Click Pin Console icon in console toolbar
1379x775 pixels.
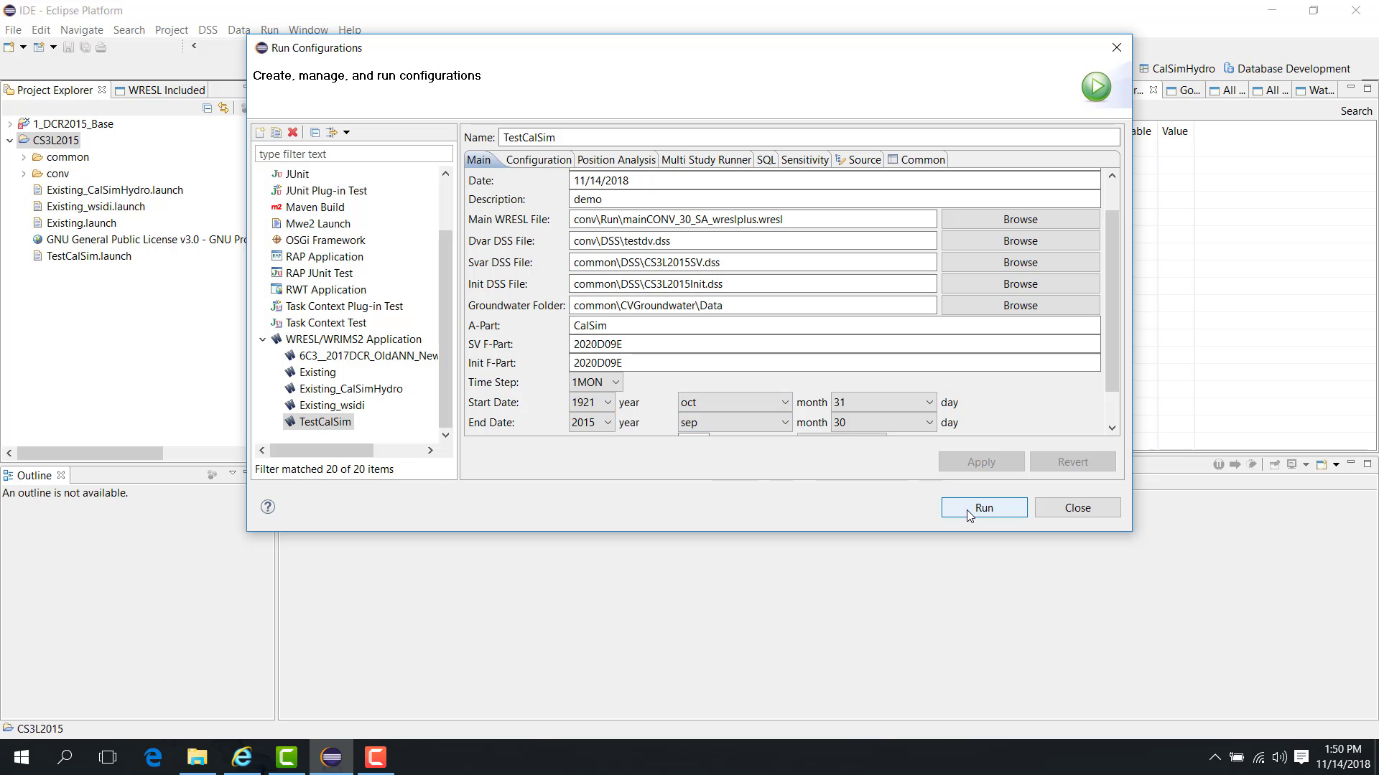pyautogui.click(x=1275, y=464)
